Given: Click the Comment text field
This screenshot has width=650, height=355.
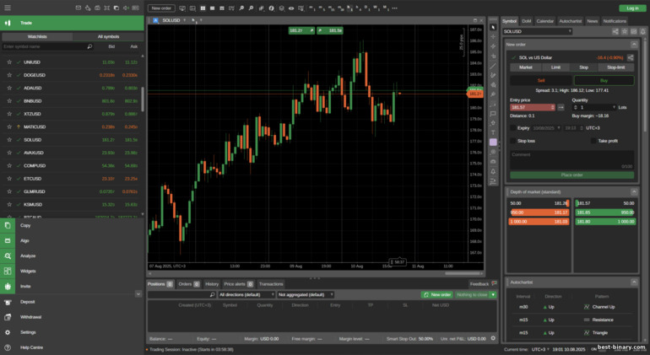Looking at the screenshot, I should coord(571,160).
